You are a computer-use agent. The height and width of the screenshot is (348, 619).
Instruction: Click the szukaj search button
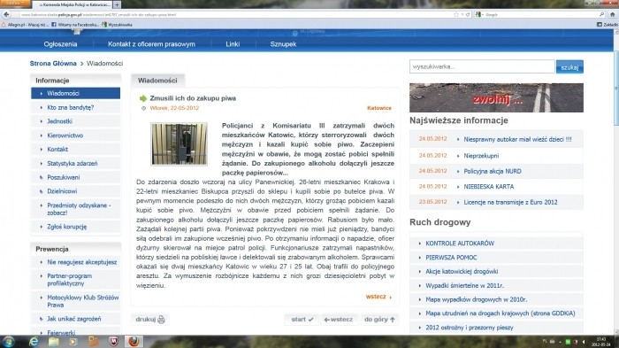[569, 67]
